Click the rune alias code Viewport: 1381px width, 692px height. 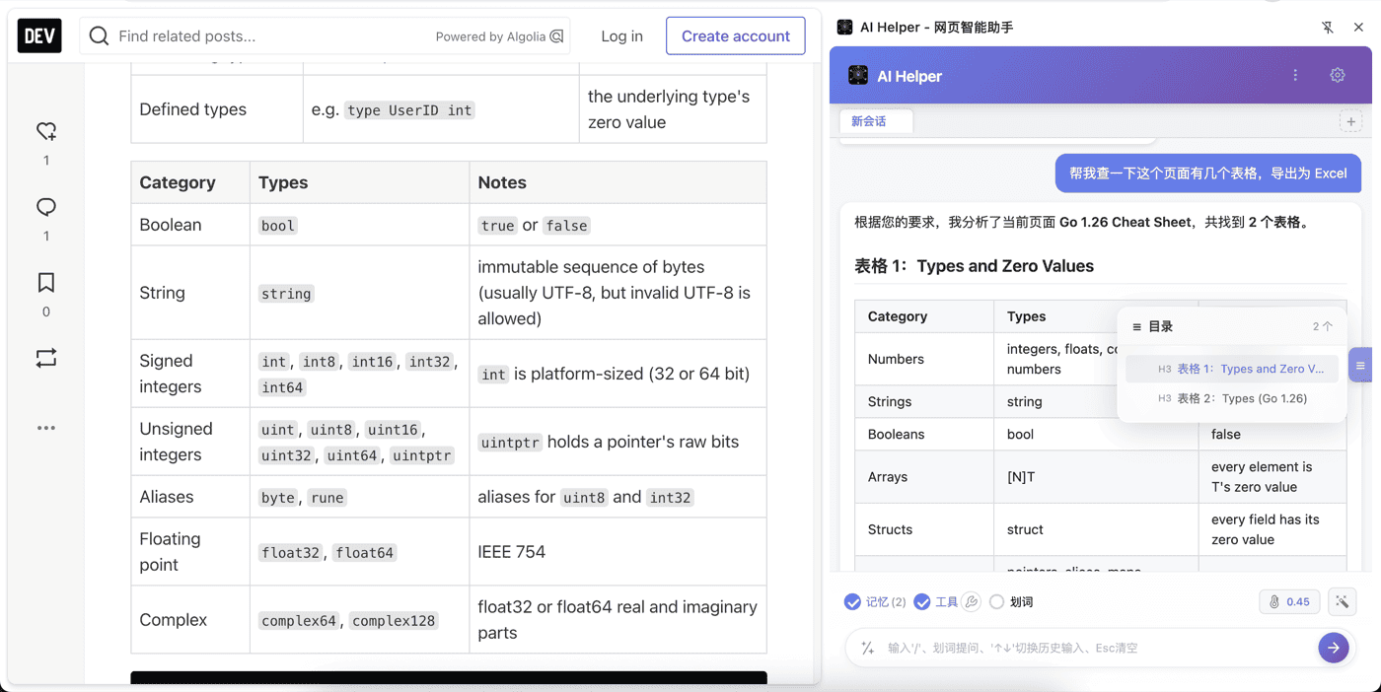click(x=327, y=498)
